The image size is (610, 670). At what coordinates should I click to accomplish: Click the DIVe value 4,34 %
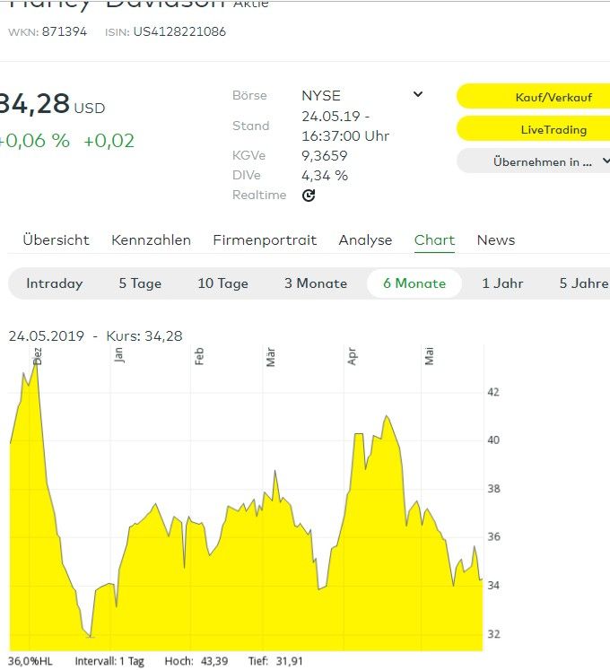(325, 175)
